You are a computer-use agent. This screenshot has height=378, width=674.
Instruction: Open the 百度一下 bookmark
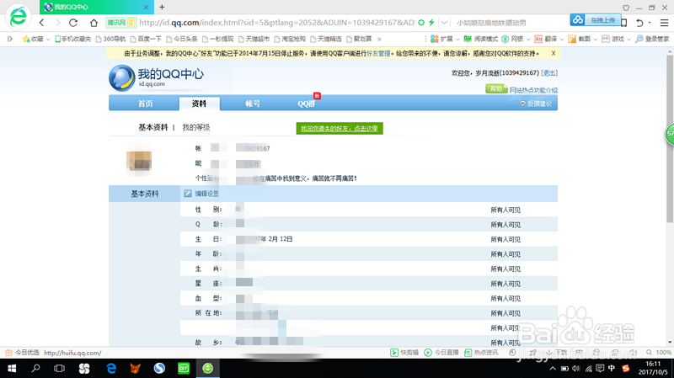point(146,39)
